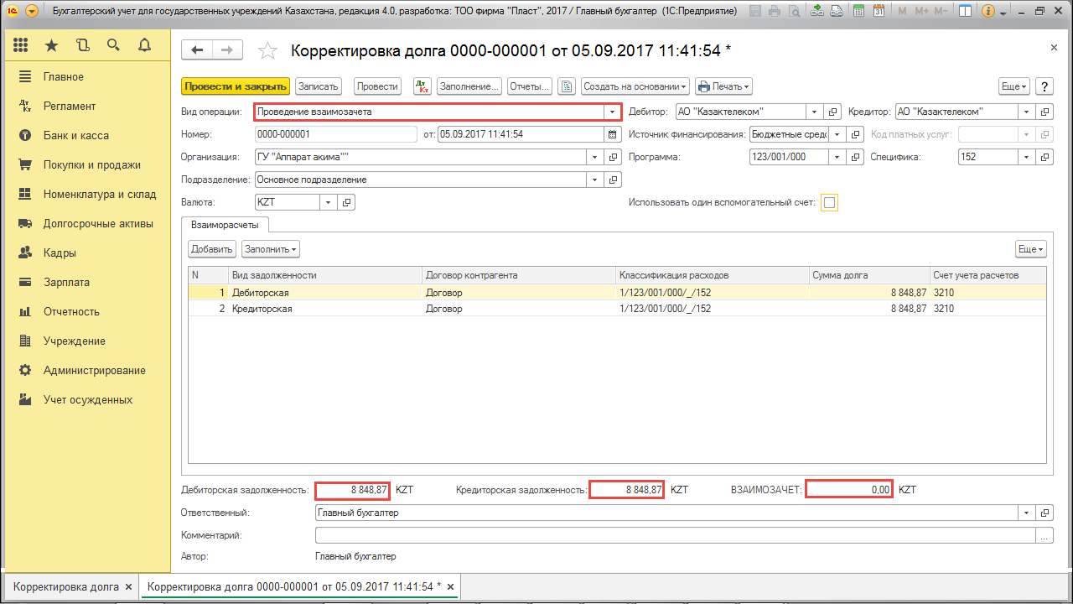Open Favorites star in the top panel
1073x604 pixels.
pyautogui.click(x=52, y=45)
